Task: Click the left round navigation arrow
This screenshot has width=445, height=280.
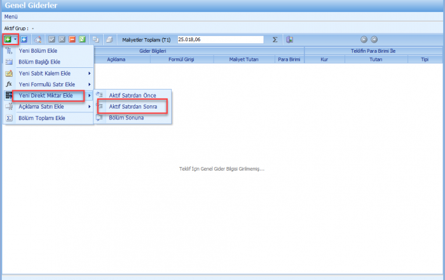Action: coord(364,39)
